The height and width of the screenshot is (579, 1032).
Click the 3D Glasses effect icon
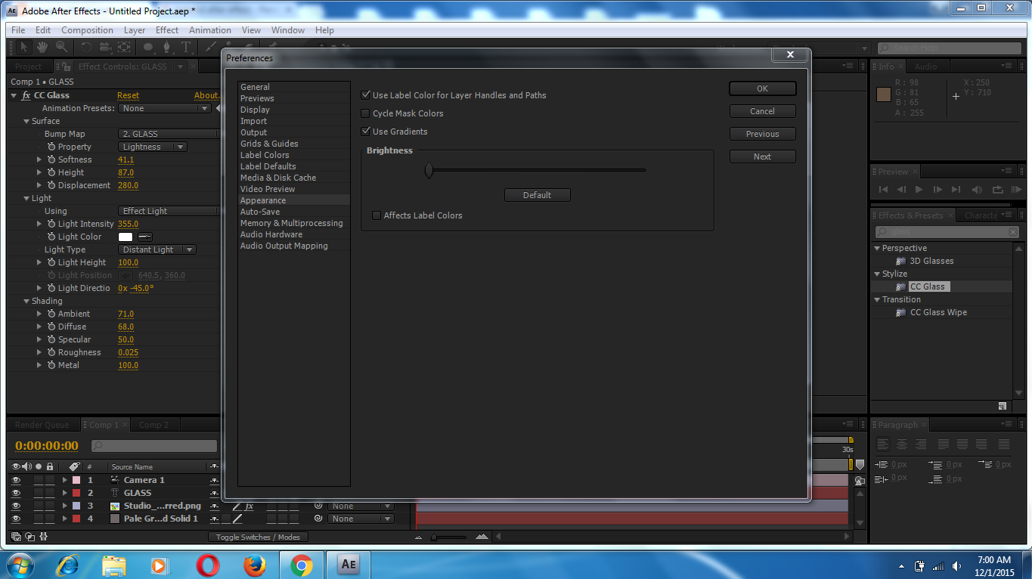coord(900,261)
